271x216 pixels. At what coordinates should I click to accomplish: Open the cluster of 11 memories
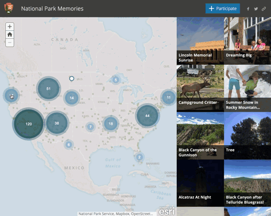coord(168,97)
